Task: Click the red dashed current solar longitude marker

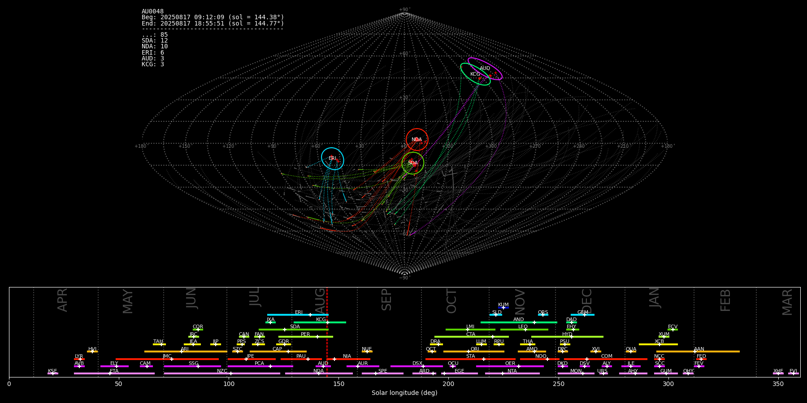Action: [x=327, y=332]
